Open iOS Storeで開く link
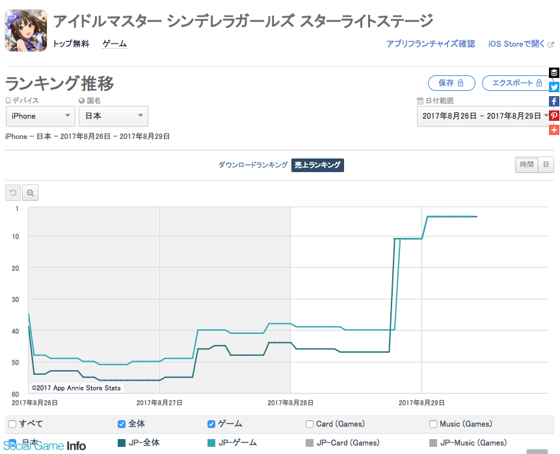560x454 pixels. (516, 44)
